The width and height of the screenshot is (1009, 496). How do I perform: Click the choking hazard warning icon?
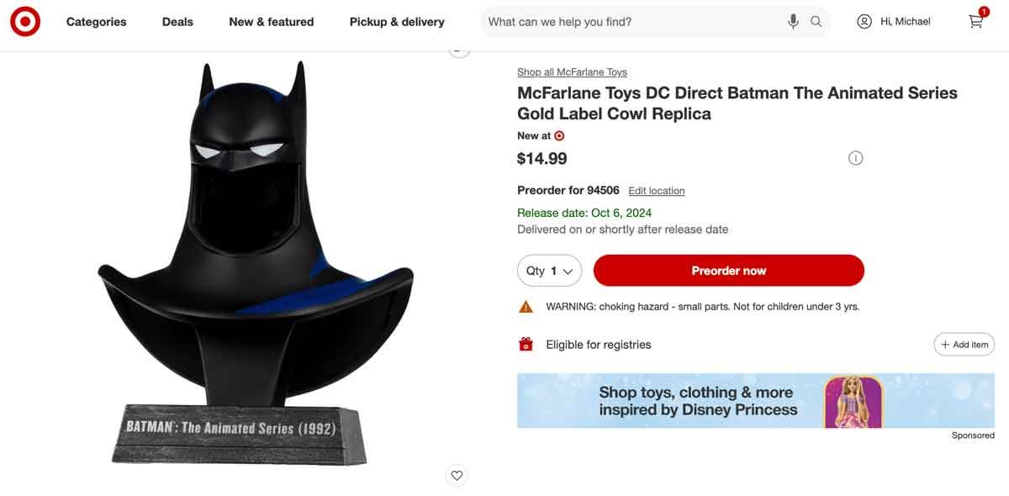click(x=526, y=307)
